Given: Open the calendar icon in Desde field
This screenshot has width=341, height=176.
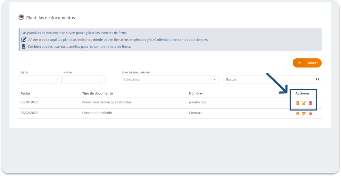Looking at the screenshot, I should [57, 80].
